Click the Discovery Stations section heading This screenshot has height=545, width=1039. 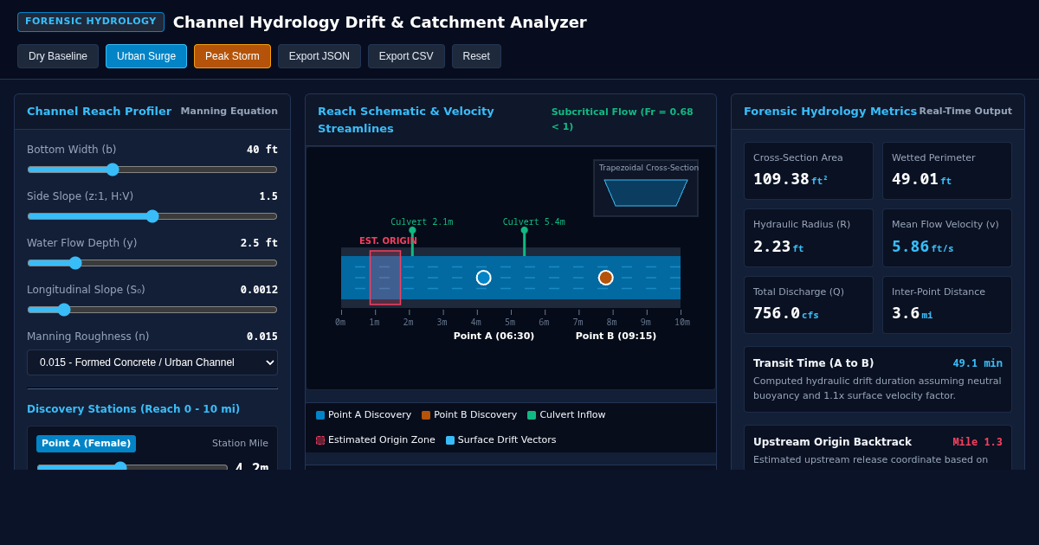pyautogui.click(x=133, y=409)
